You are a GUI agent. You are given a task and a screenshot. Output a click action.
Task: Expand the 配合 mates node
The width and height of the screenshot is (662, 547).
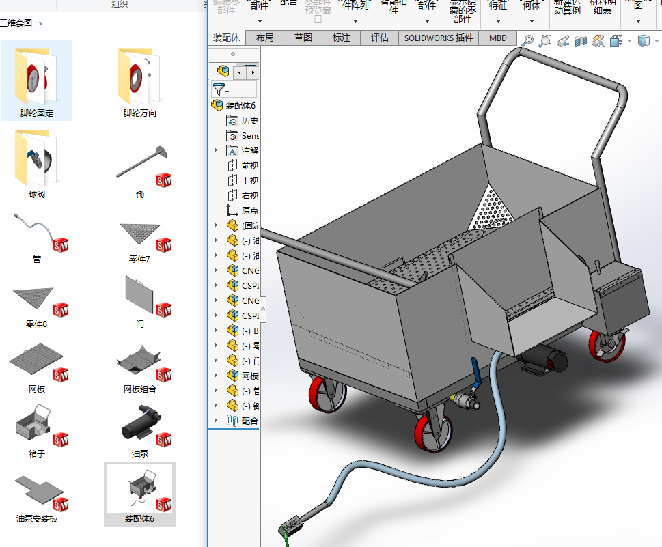[x=216, y=421]
